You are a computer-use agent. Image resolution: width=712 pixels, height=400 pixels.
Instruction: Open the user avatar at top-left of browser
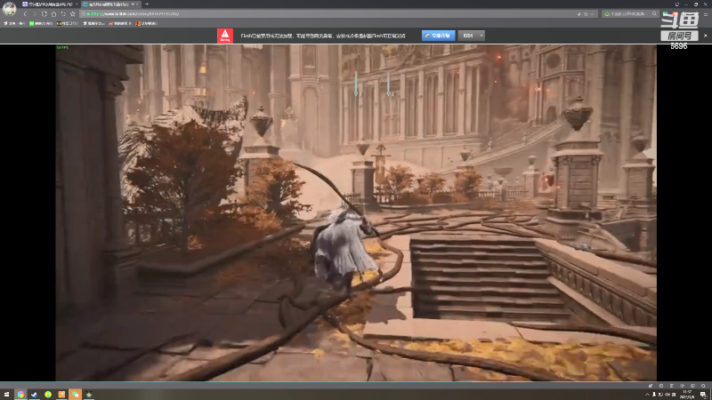click(x=9, y=8)
